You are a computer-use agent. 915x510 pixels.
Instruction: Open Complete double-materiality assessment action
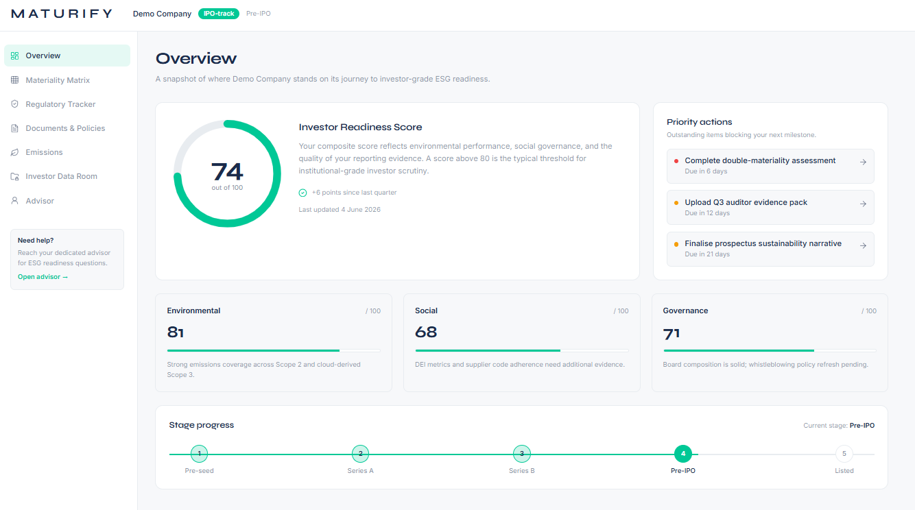(x=770, y=166)
